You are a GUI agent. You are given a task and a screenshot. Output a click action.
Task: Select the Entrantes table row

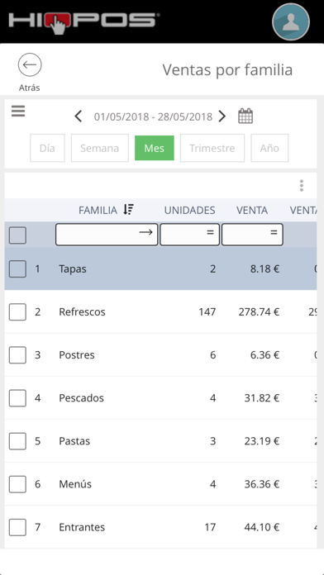click(x=160, y=527)
